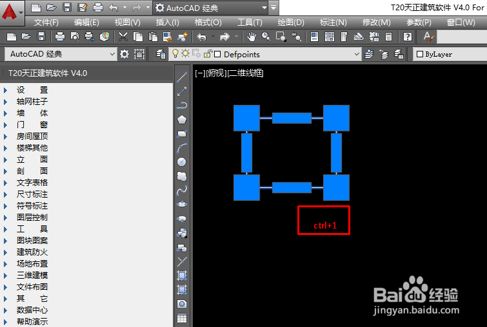Select the Line draw tool
487x327 pixels.
tap(182, 77)
